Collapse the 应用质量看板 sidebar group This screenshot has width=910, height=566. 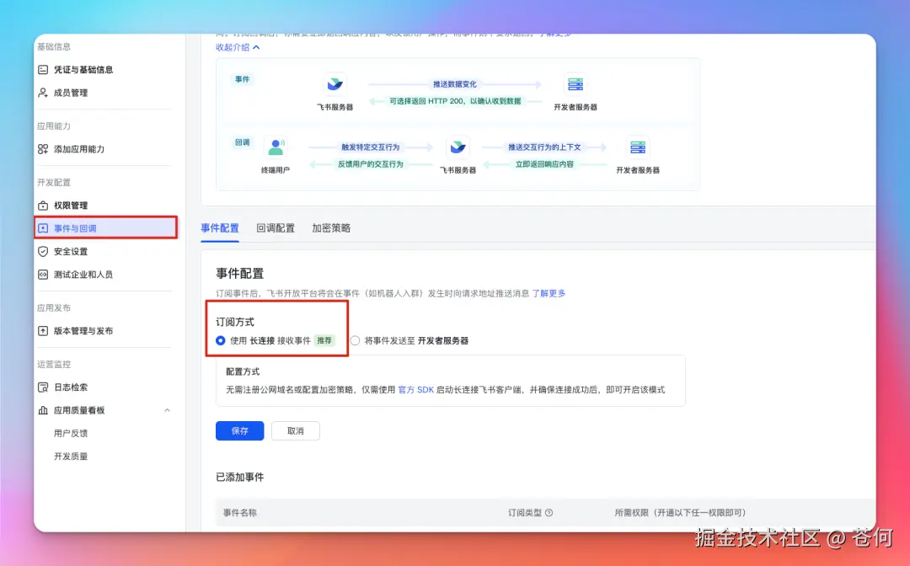click(167, 410)
